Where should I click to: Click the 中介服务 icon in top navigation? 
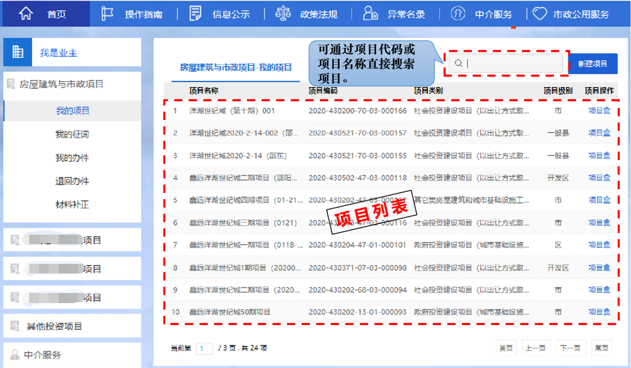pyautogui.click(x=458, y=13)
